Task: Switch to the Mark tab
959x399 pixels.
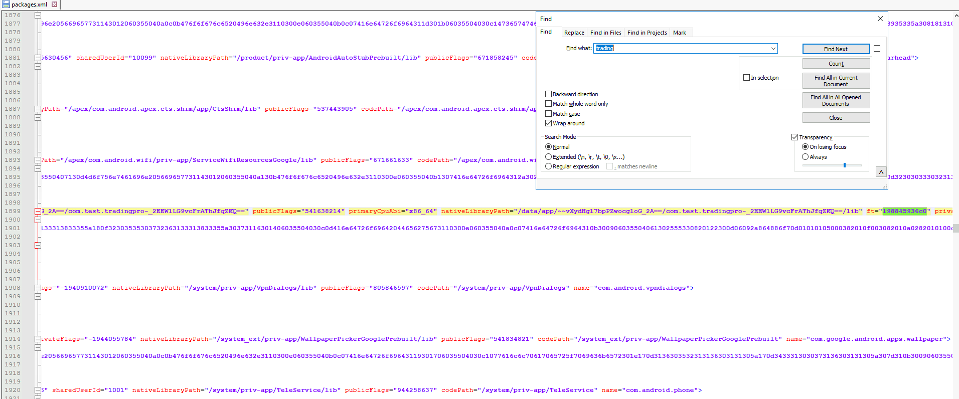Action: pyautogui.click(x=680, y=33)
